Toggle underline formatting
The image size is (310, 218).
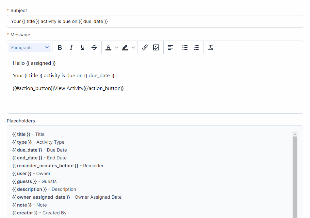83,47
